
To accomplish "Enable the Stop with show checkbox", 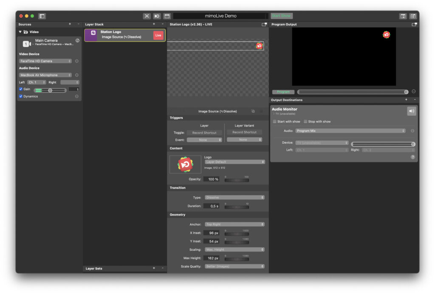I will pos(305,122).
